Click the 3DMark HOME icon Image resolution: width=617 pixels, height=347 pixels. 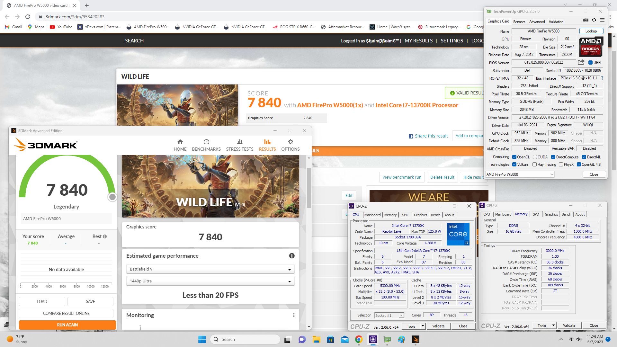click(x=180, y=142)
